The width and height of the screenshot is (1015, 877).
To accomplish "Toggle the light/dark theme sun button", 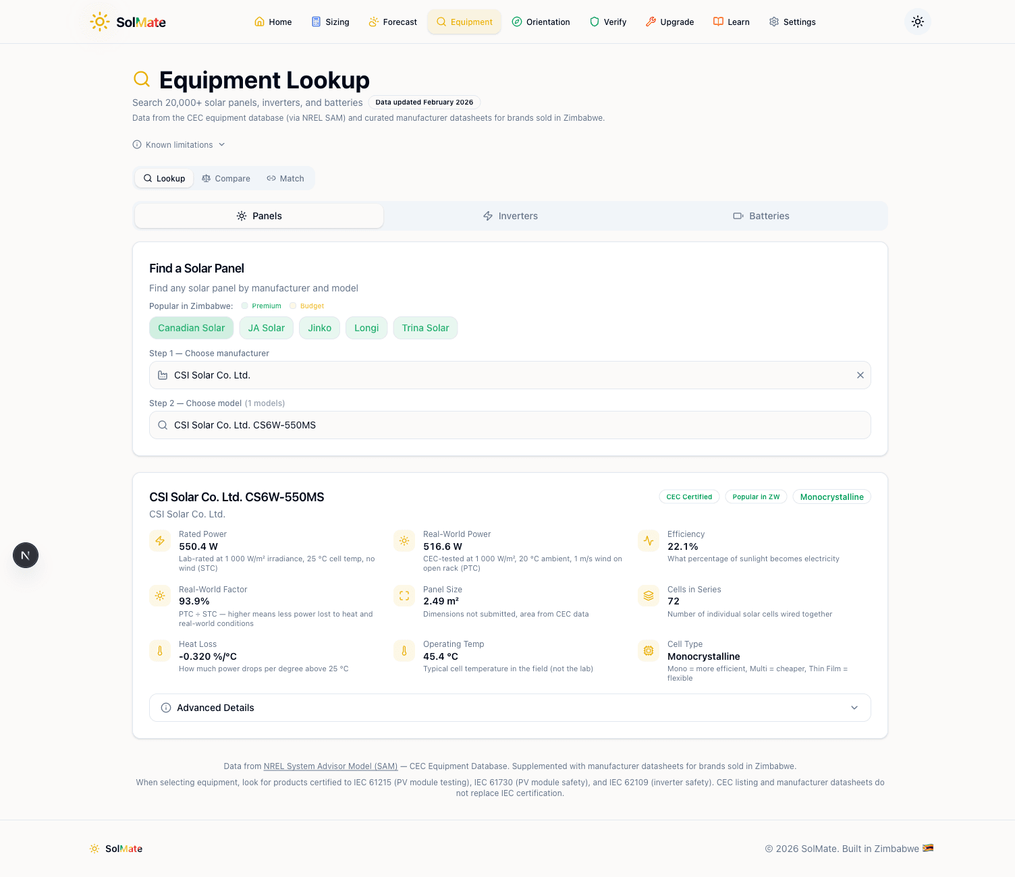I will 917,22.
